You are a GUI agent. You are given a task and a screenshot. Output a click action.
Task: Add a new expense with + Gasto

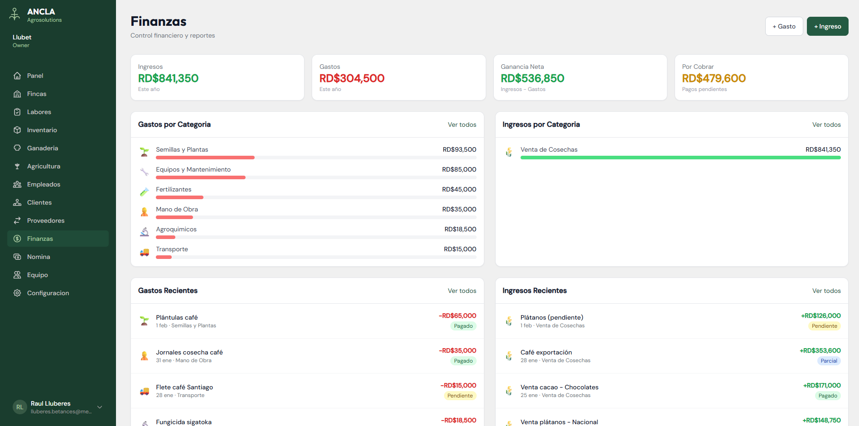pyautogui.click(x=784, y=26)
